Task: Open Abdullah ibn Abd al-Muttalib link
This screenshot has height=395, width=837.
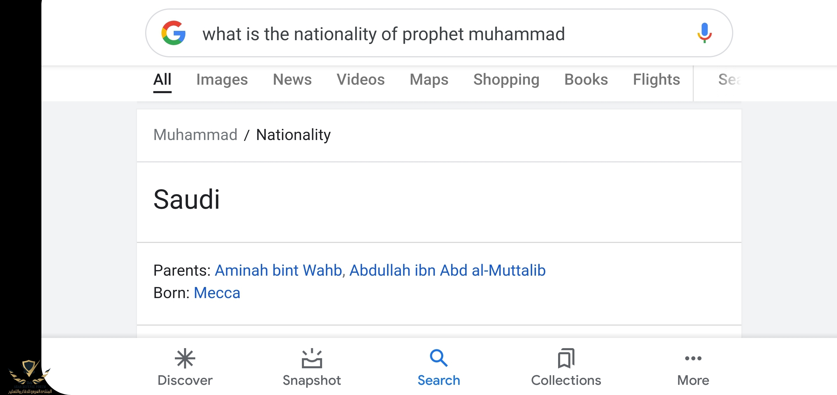Action: (447, 270)
